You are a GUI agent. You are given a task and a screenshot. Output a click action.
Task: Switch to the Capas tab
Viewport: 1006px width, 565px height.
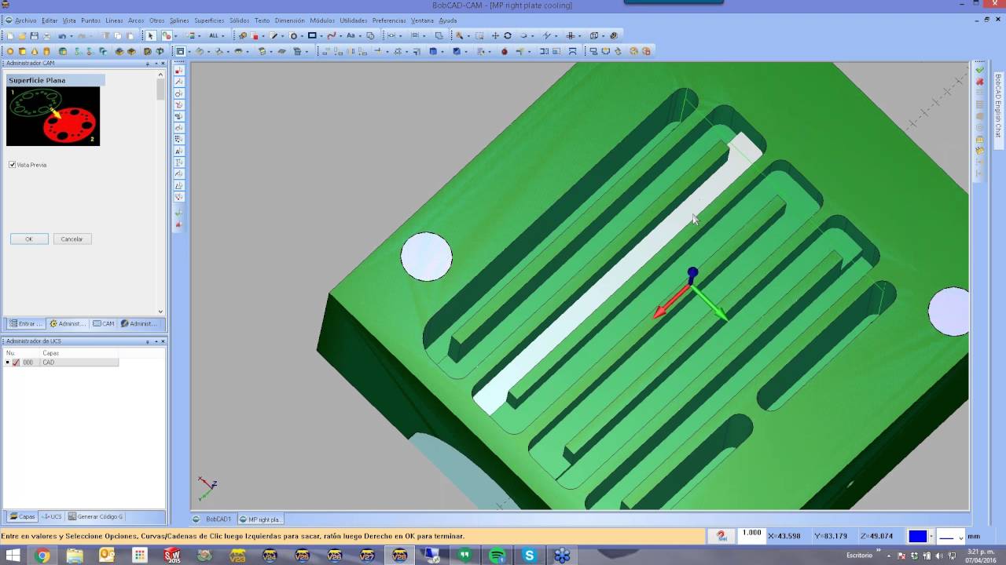click(x=22, y=516)
